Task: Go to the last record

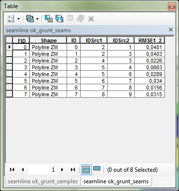Action: coord(73,169)
